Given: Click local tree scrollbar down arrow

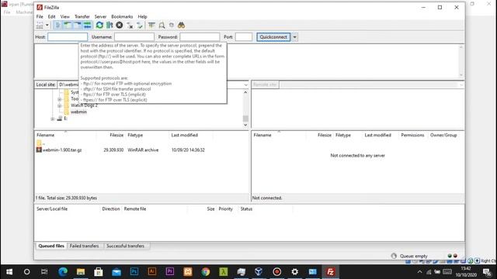Looking at the screenshot, I should 245,125.
